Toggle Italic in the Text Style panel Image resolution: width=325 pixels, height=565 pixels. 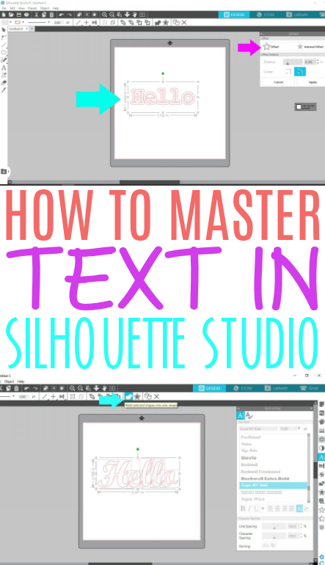tap(249, 508)
